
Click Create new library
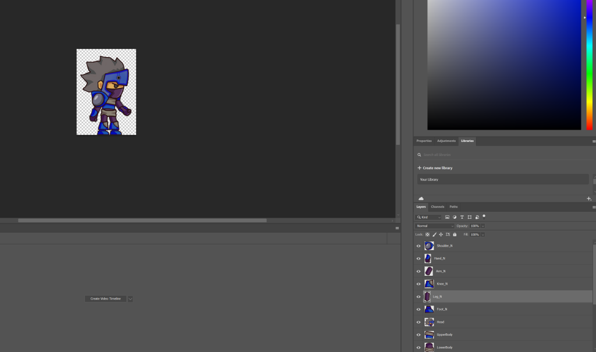[x=437, y=168]
